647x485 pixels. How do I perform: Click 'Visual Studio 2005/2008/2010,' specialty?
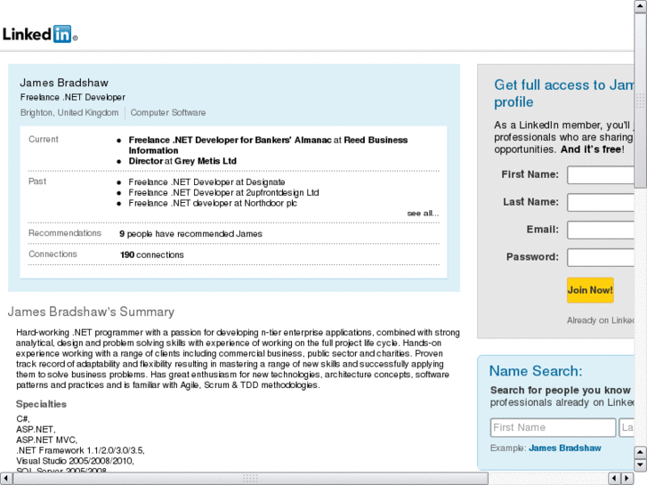75,461
